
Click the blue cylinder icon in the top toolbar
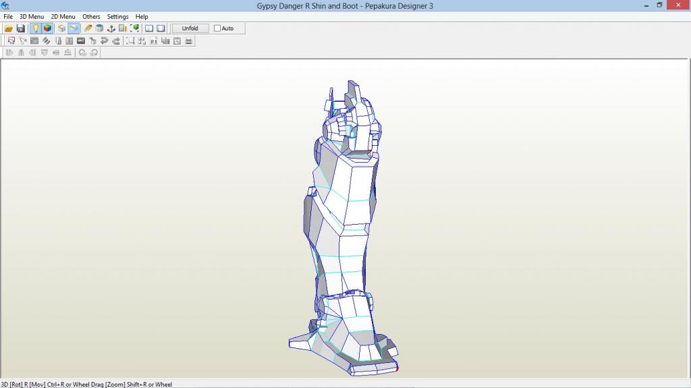[x=100, y=28]
